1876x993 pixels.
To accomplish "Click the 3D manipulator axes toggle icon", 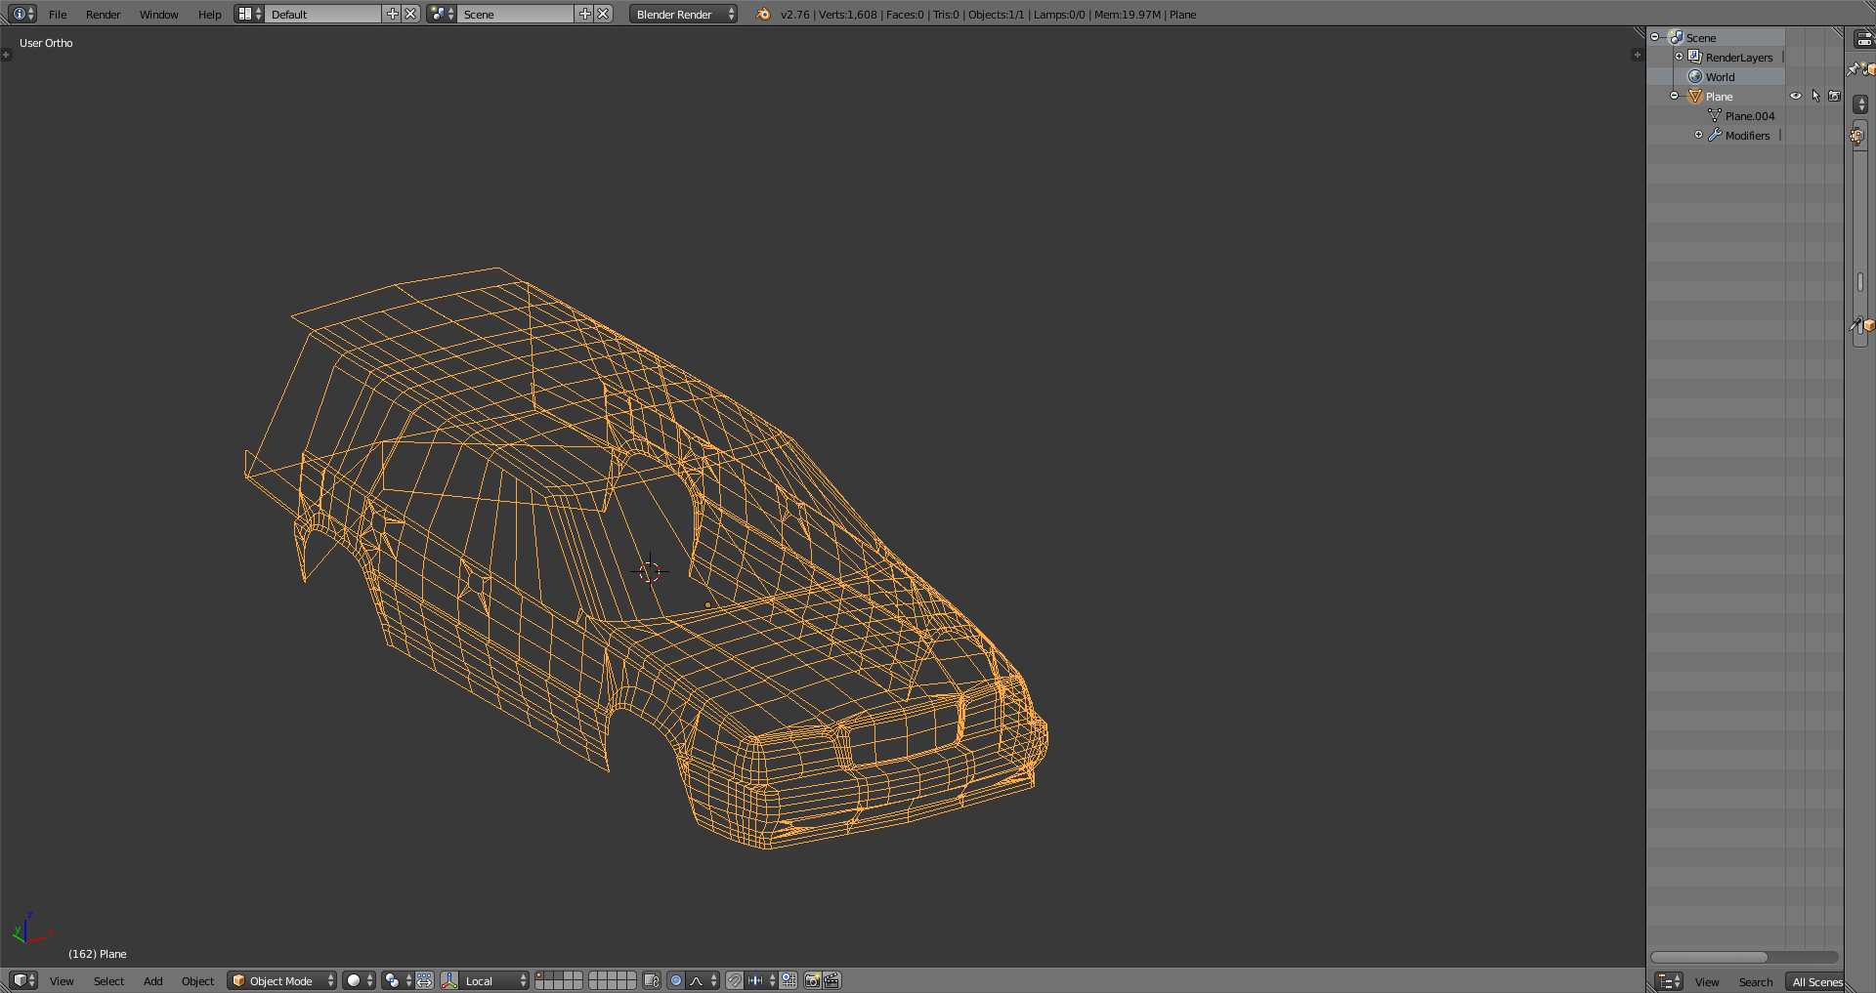I will [449, 980].
